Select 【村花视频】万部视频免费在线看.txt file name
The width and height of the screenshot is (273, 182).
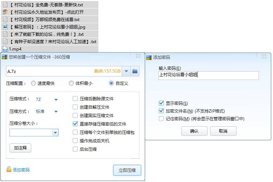(x=44, y=20)
